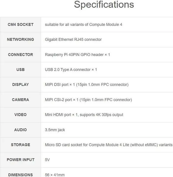Click the CONNECTOR row label
The image size is (173, 177).
point(21,55)
